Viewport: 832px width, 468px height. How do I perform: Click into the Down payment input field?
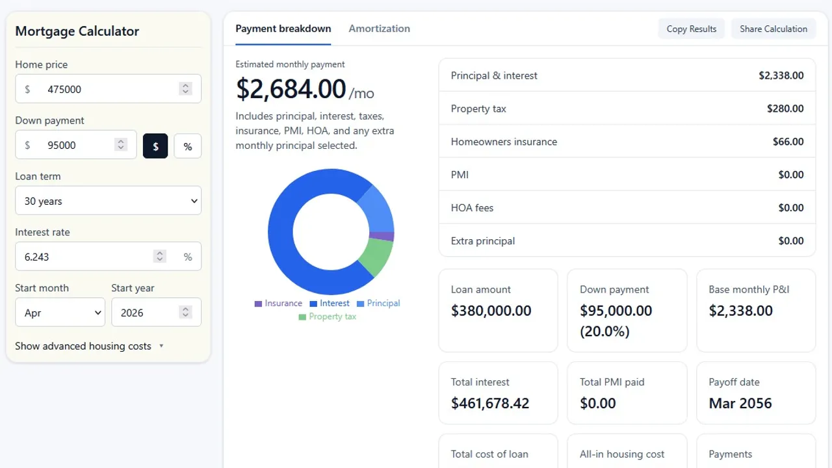(76, 145)
